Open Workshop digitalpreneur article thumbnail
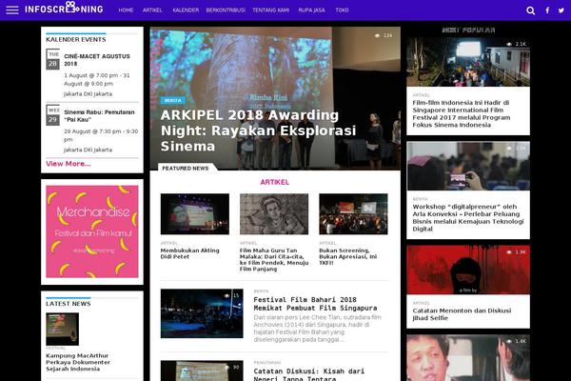Screen dimensions: 571x381 (x=468, y=166)
